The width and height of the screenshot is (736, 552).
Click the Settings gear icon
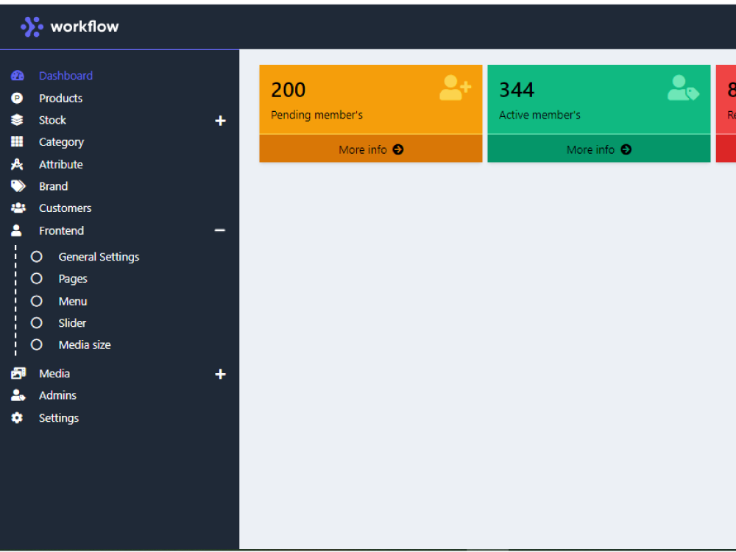click(18, 418)
